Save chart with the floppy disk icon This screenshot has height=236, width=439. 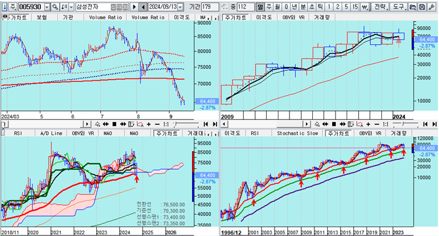click(x=422, y=7)
